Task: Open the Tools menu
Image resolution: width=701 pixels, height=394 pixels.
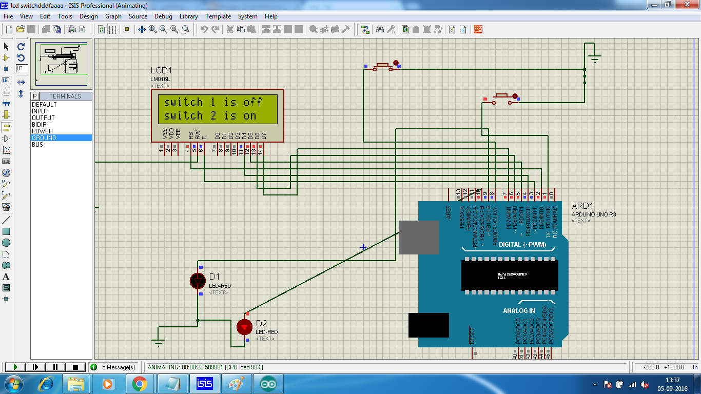Action: pyautogui.click(x=65, y=16)
